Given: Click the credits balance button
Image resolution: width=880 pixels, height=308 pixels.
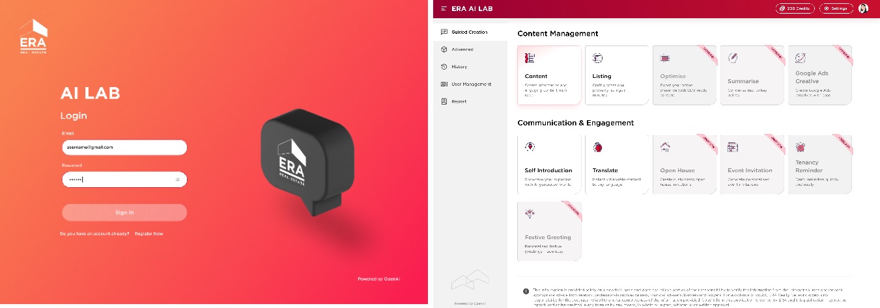Looking at the screenshot, I should click(x=795, y=8).
